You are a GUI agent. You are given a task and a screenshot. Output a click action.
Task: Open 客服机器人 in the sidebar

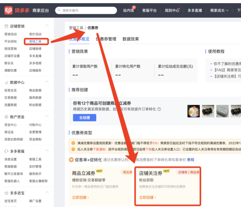tap(12, 181)
